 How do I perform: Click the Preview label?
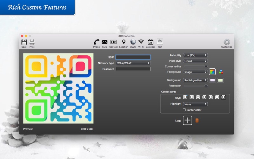tap(28, 129)
